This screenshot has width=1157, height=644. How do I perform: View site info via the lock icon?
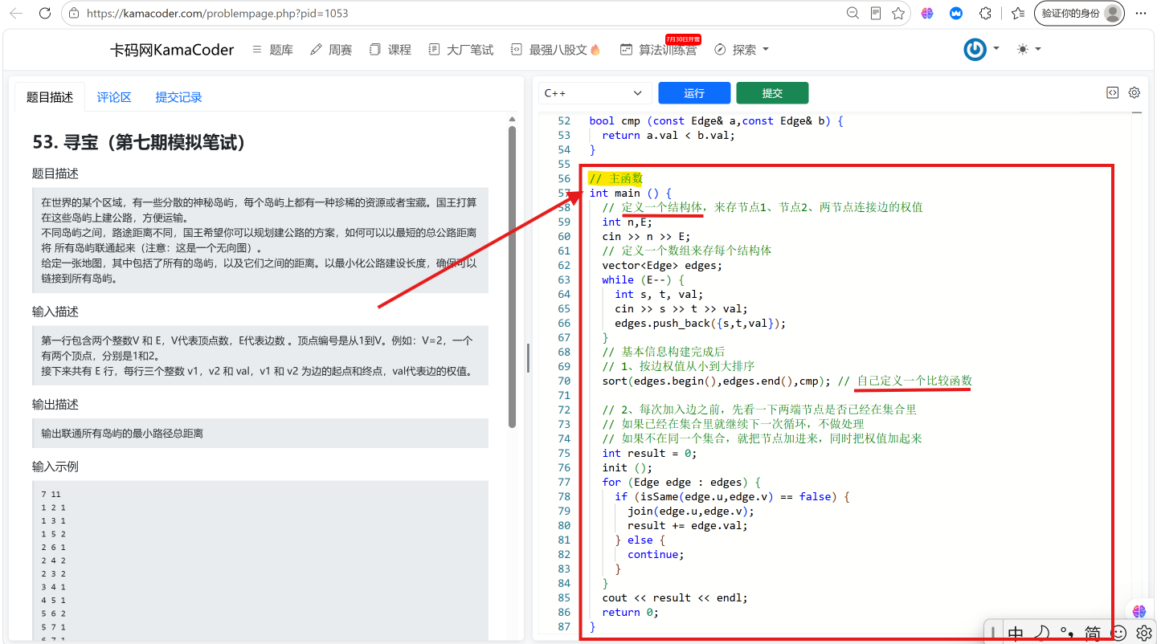[x=74, y=14]
